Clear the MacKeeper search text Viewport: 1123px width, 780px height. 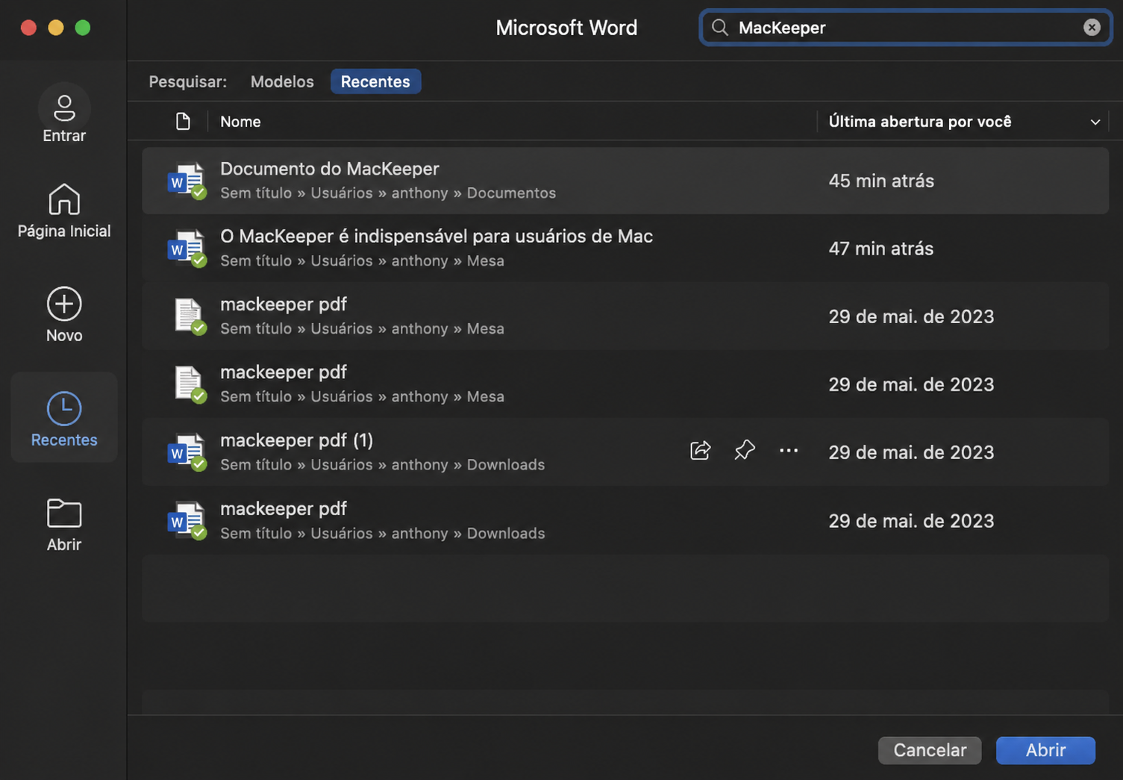[x=1092, y=28]
